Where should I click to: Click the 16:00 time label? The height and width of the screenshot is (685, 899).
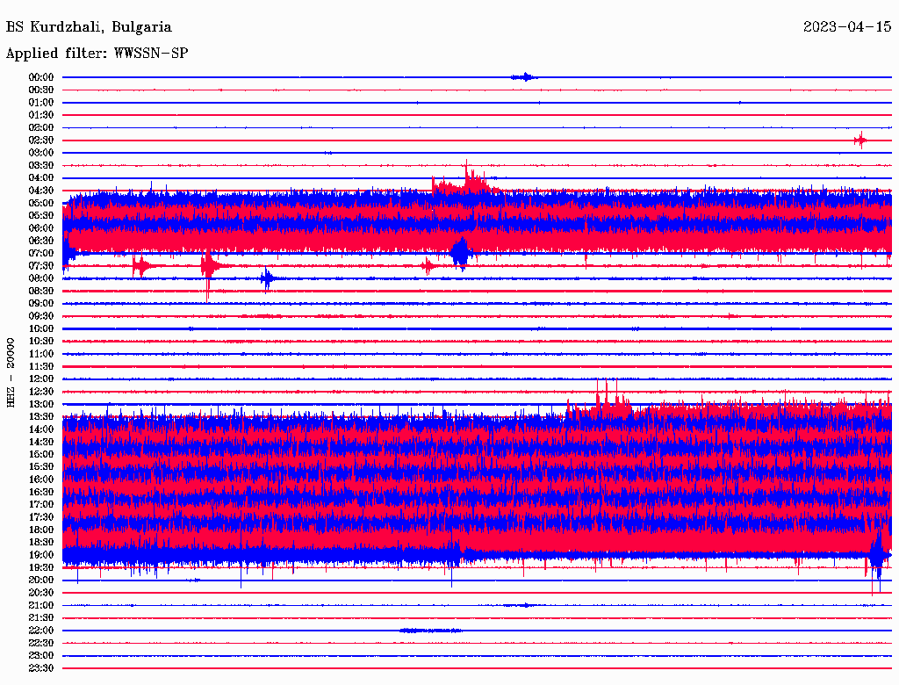point(41,479)
